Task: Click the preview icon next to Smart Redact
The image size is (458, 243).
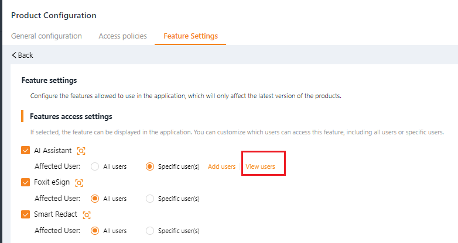Action: pos(87,215)
